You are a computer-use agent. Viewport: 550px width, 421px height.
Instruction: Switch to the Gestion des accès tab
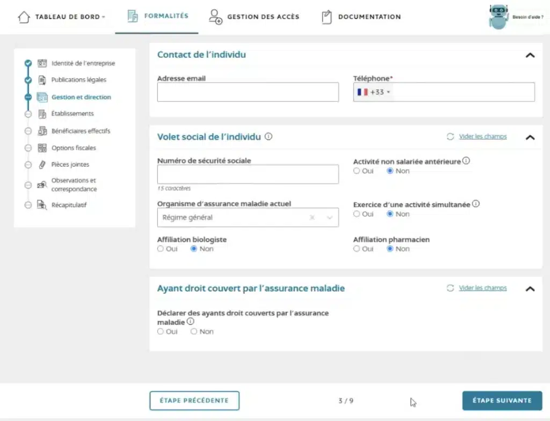254,17
